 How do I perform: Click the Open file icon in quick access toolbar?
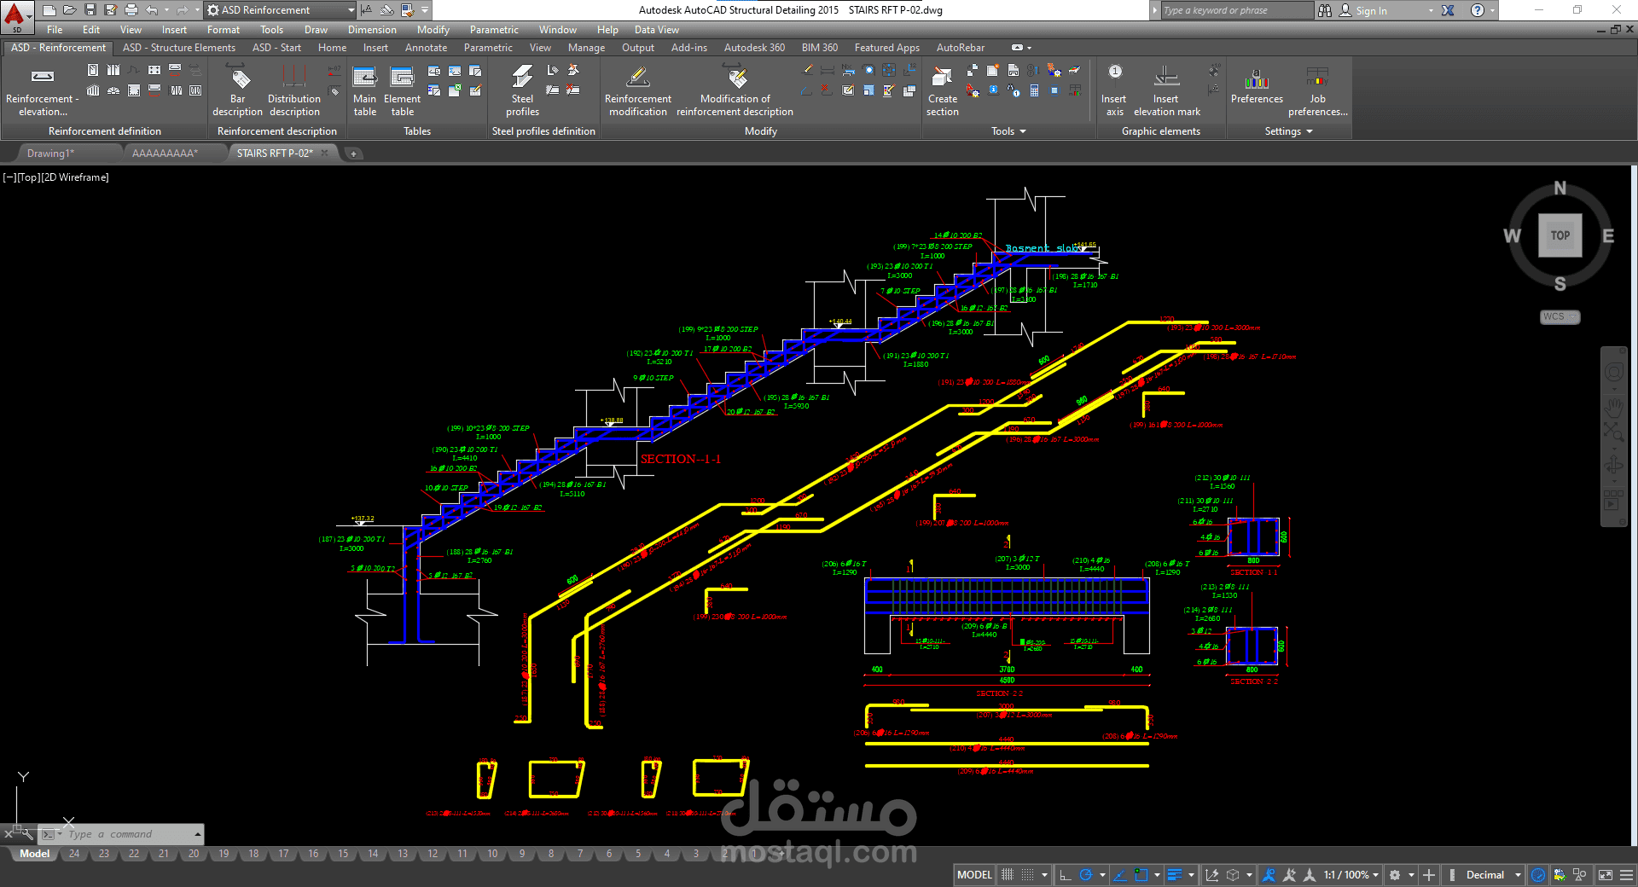pos(70,10)
